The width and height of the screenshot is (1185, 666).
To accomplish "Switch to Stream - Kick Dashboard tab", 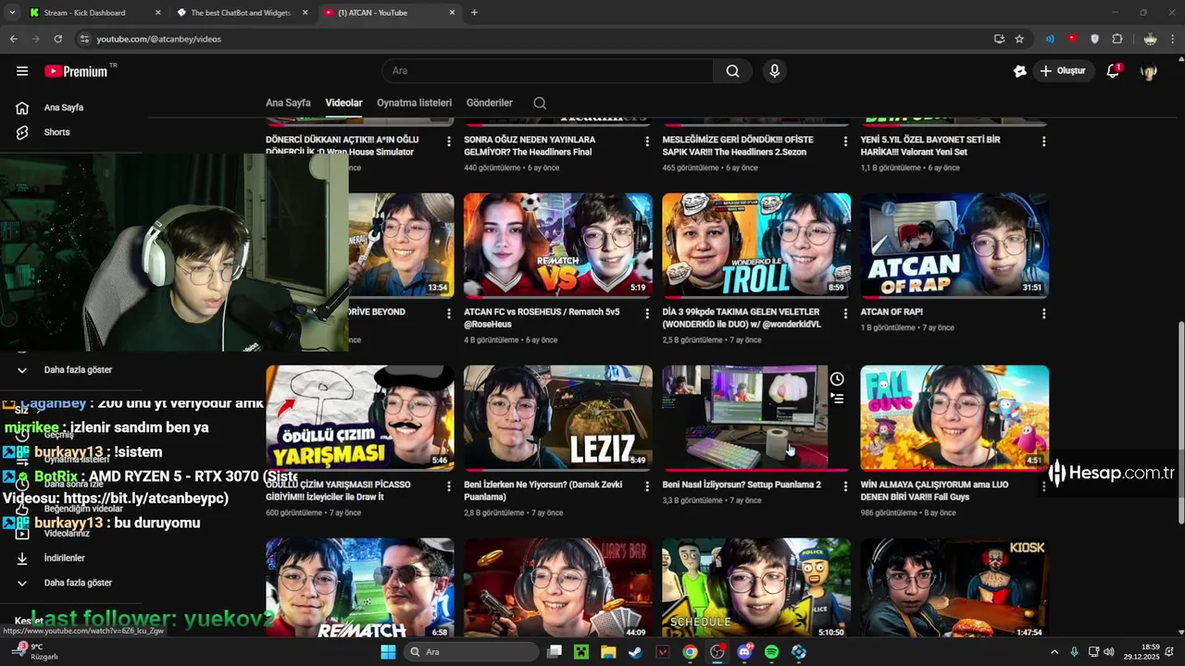I will click(x=95, y=12).
